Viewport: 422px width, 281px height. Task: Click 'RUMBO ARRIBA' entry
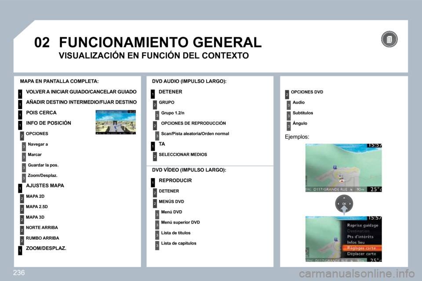pos(43,238)
